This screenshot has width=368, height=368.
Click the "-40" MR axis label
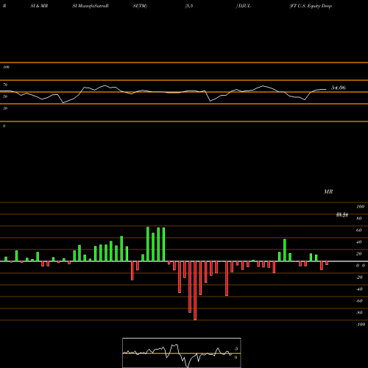click(359, 289)
